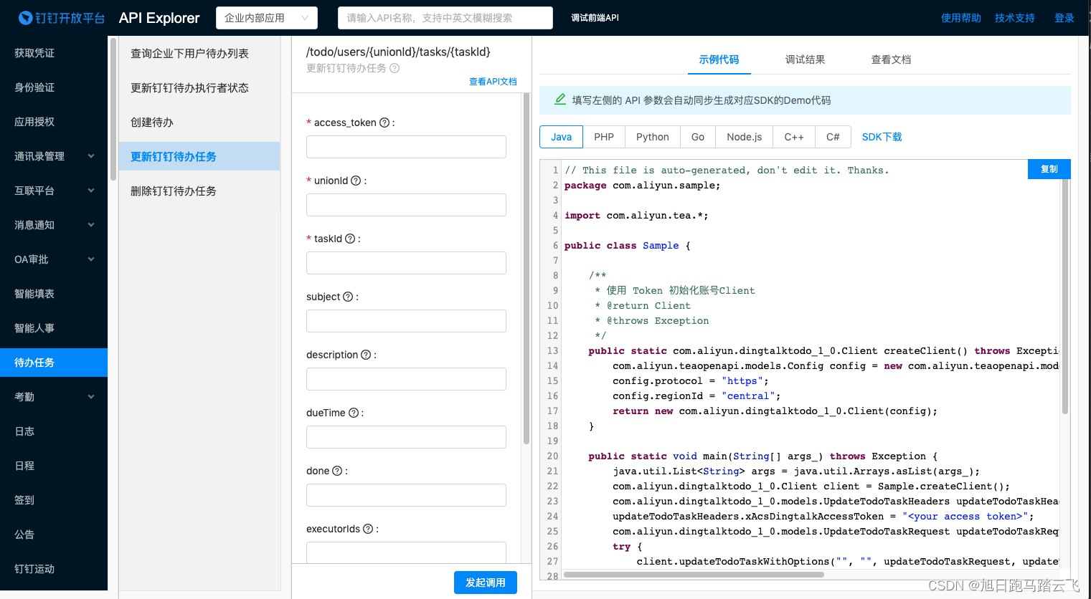The width and height of the screenshot is (1091, 599).
Task: Open 更新钉钉待办任务 API entry
Action: (199, 156)
